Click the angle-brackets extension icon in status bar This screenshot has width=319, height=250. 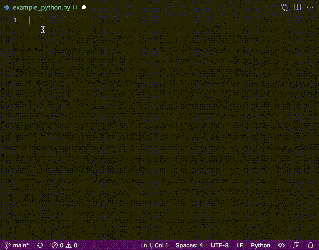pos(281,245)
